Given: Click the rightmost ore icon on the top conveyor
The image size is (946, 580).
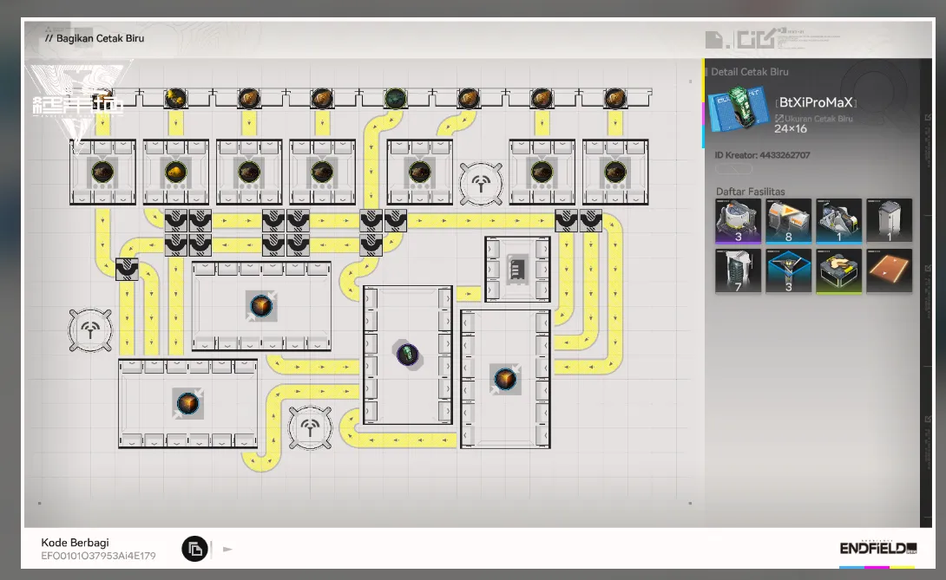Looking at the screenshot, I should pos(614,98).
